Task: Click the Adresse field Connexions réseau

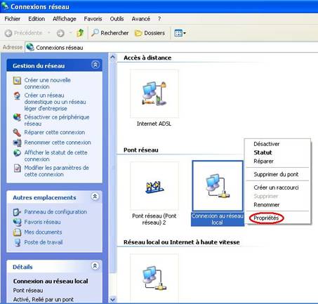Action: click(171, 48)
